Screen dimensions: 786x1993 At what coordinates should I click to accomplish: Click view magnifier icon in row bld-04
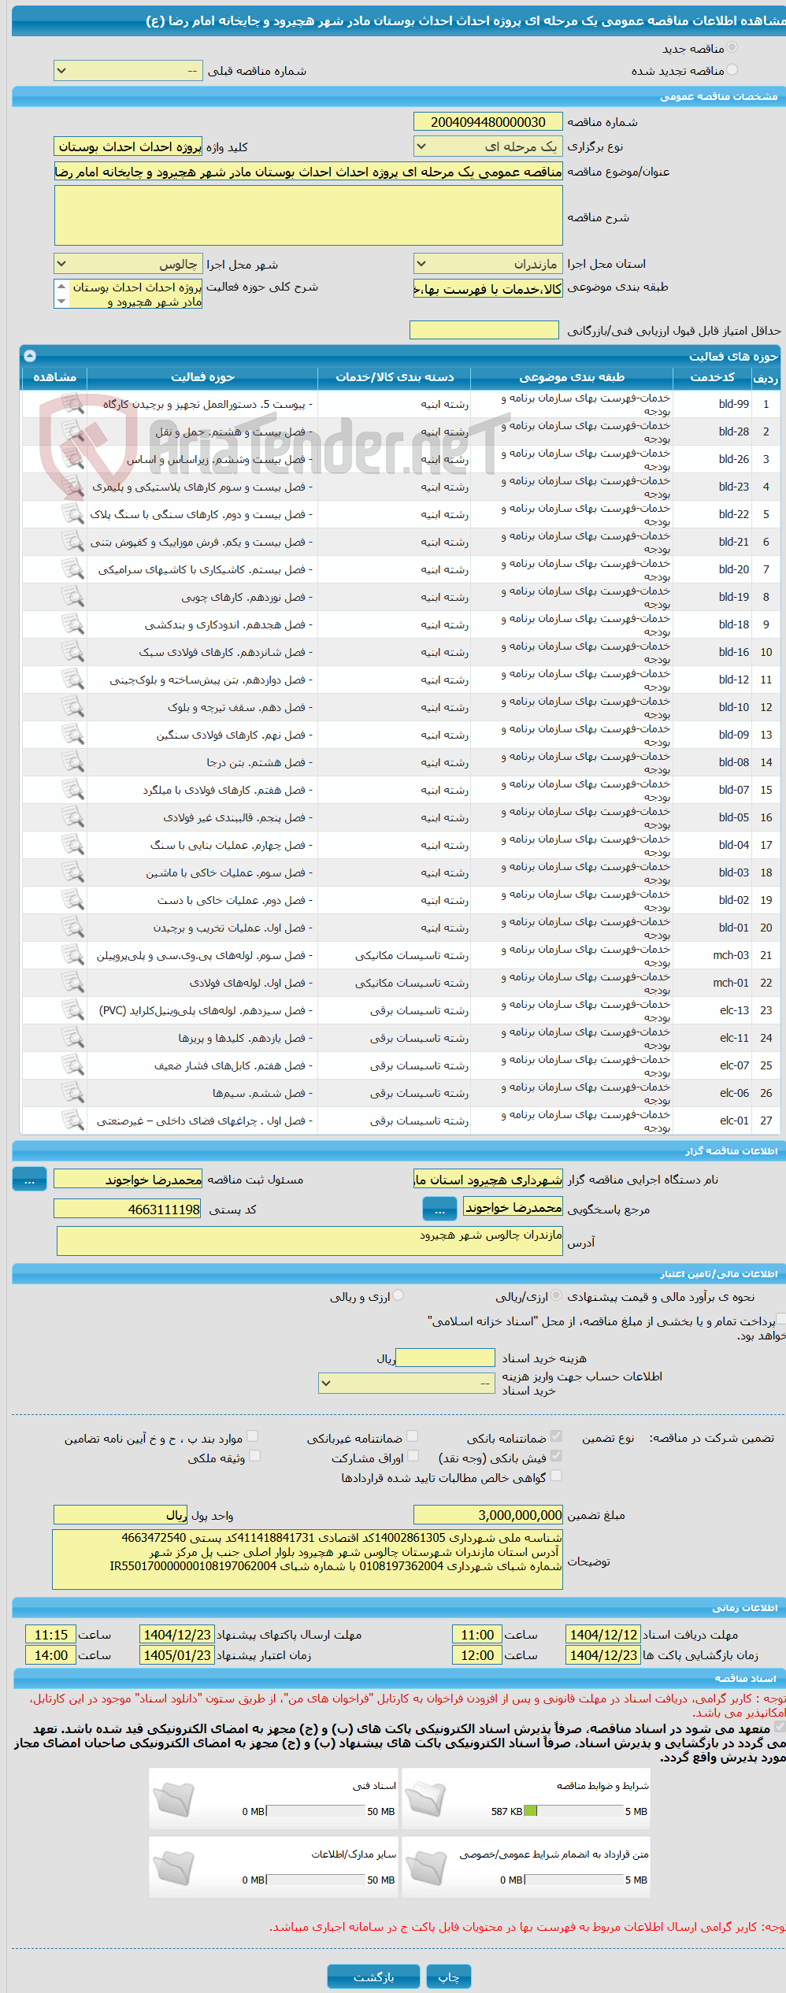(x=72, y=845)
